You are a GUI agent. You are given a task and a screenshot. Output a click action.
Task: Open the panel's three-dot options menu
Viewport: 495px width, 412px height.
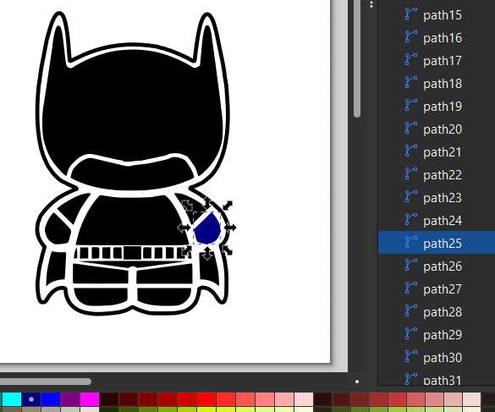click(371, 4)
